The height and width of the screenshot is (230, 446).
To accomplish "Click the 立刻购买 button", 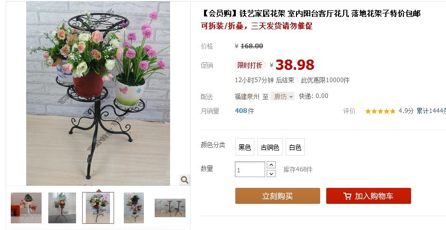I will click(277, 196).
